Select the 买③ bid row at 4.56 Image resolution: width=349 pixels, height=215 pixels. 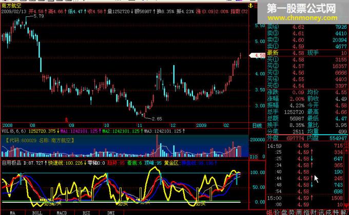pos(307,73)
